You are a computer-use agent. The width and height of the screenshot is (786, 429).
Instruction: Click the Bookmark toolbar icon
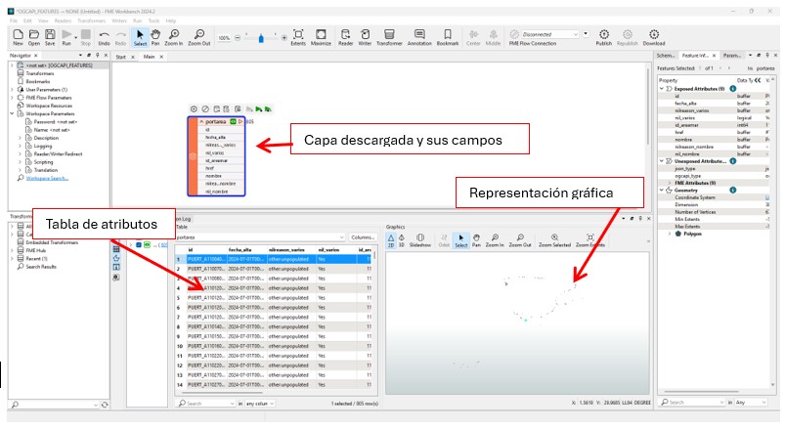(448, 38)
